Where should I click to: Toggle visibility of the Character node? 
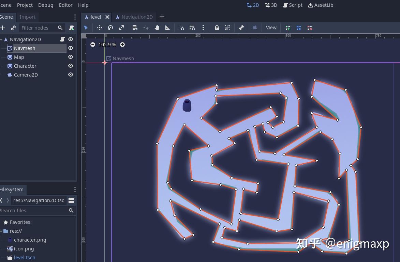71,66
